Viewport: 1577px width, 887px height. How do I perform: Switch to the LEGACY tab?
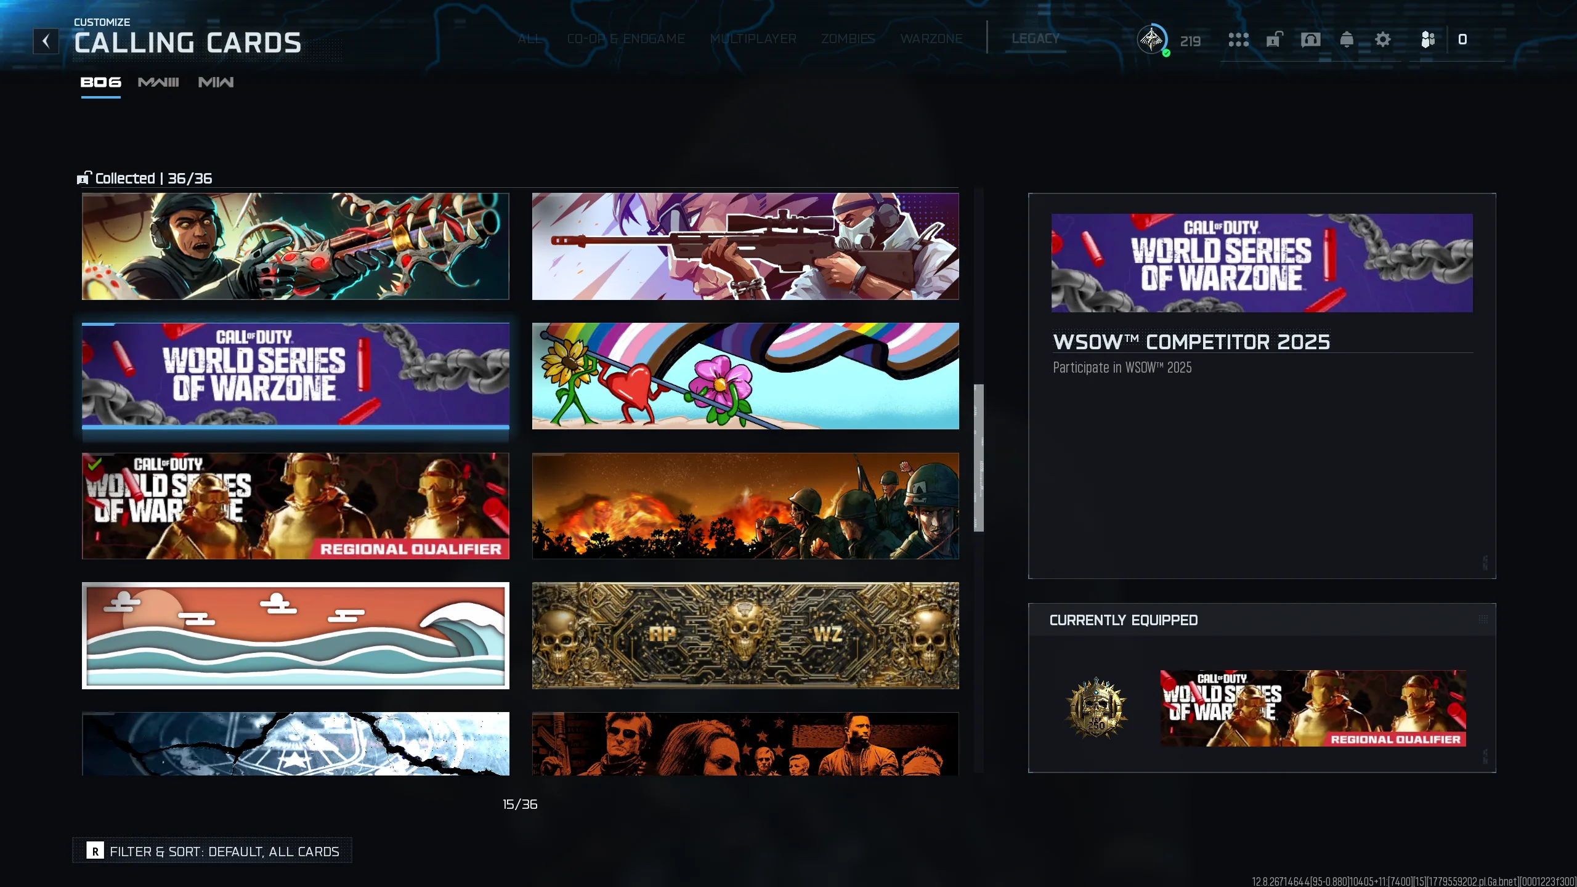[x=1036, y=39]
